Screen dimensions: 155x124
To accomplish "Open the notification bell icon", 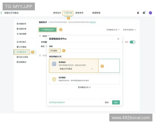I will tap(138, 13).
